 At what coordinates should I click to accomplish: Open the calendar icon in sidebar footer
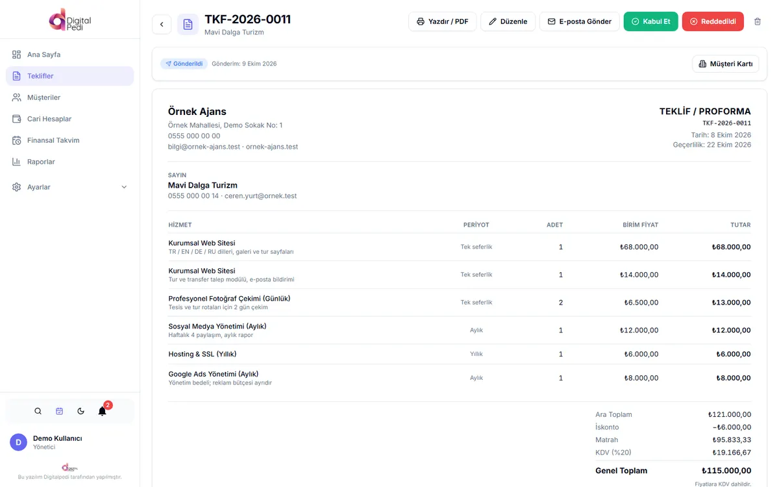(59, 411)
